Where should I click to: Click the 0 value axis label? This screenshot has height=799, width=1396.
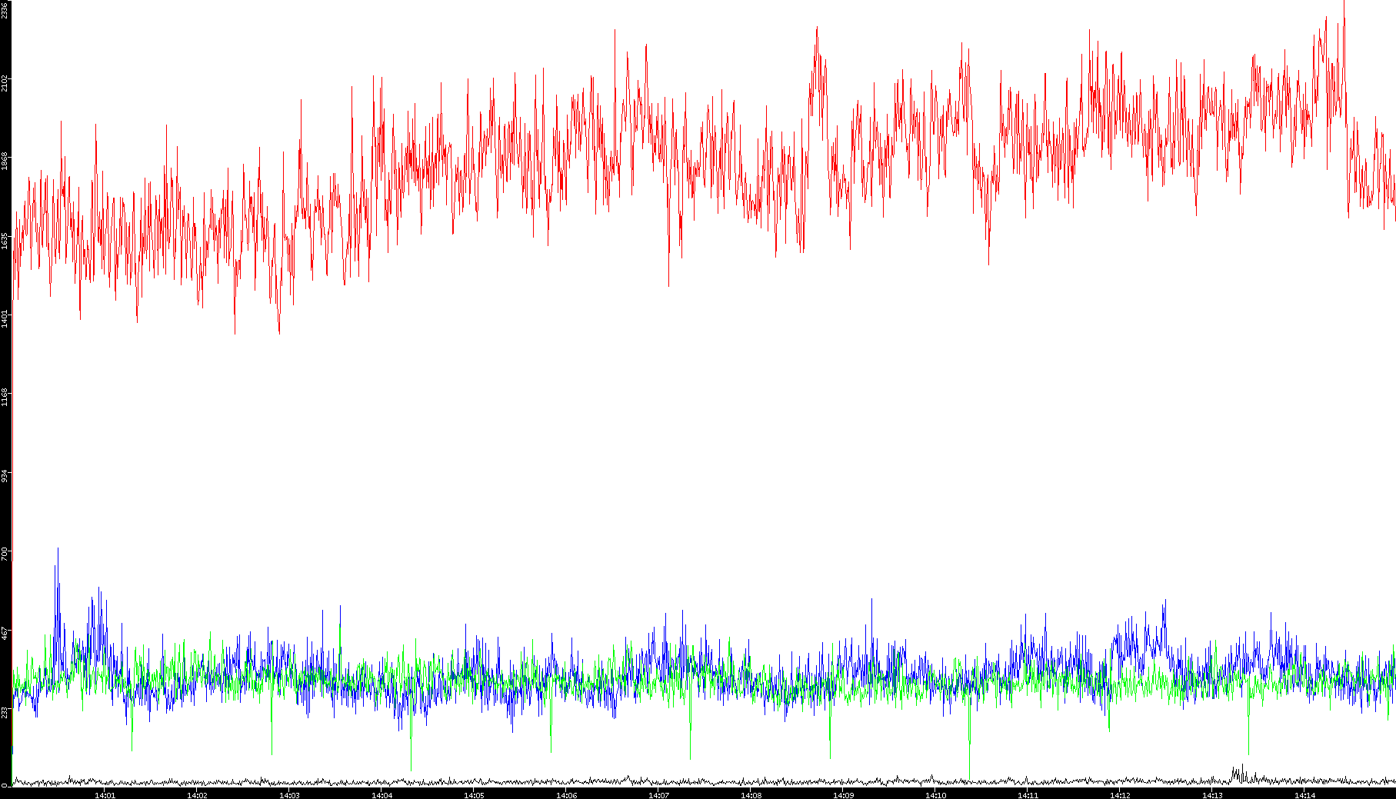tap(5, 786)
